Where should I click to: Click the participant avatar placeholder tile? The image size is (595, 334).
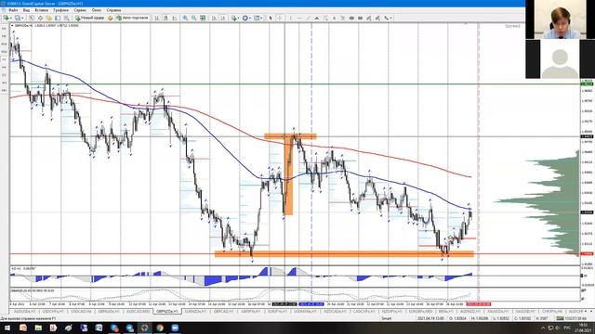560,58
